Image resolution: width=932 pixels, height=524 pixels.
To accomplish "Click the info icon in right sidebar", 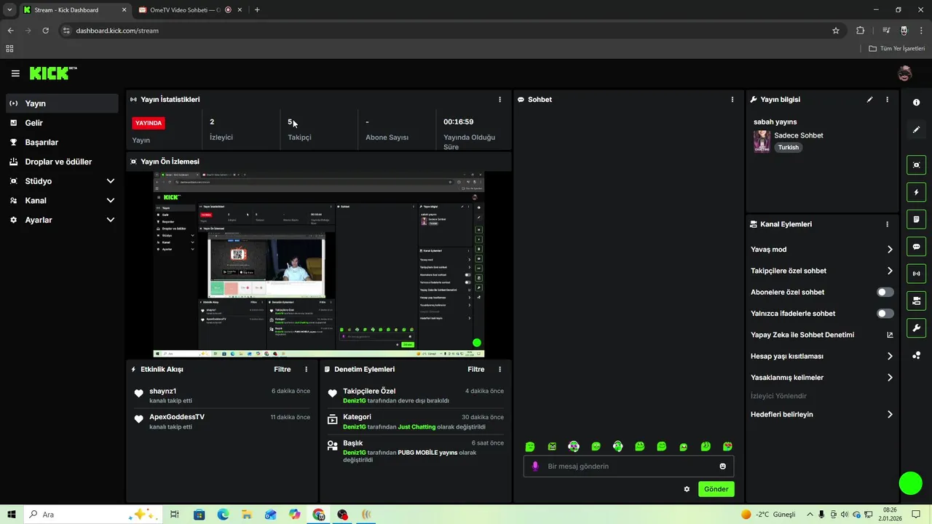I will point(917,103).
